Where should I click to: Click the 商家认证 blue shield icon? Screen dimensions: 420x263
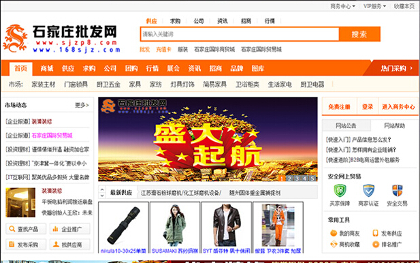[x=368, y=191]
